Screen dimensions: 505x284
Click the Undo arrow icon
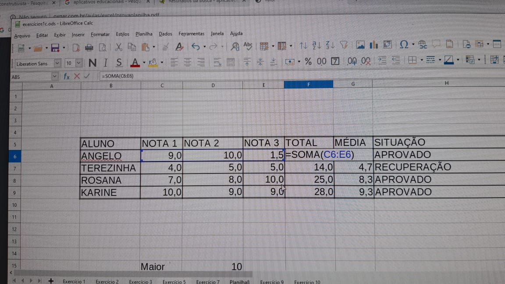pos(195,47)
